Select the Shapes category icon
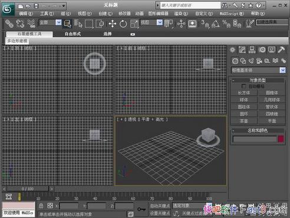 point(243,61)
